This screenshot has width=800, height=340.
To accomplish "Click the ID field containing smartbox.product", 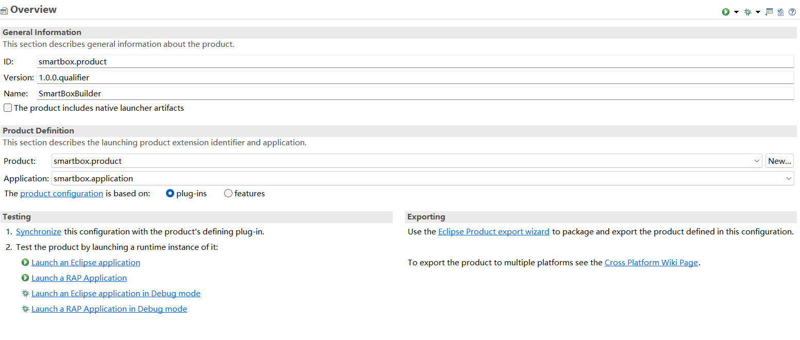I will pyautogui.click(x=415, y=61).
